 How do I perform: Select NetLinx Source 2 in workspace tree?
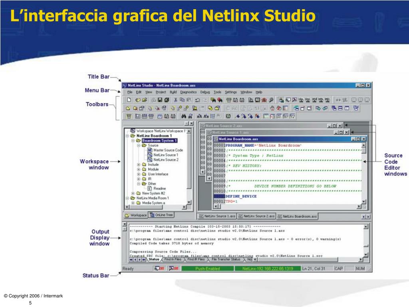pos(166,159)
